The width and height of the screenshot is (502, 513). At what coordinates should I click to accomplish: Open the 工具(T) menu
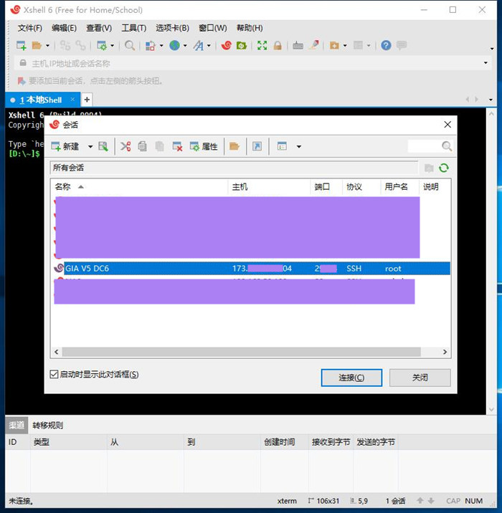coord(134,28)
